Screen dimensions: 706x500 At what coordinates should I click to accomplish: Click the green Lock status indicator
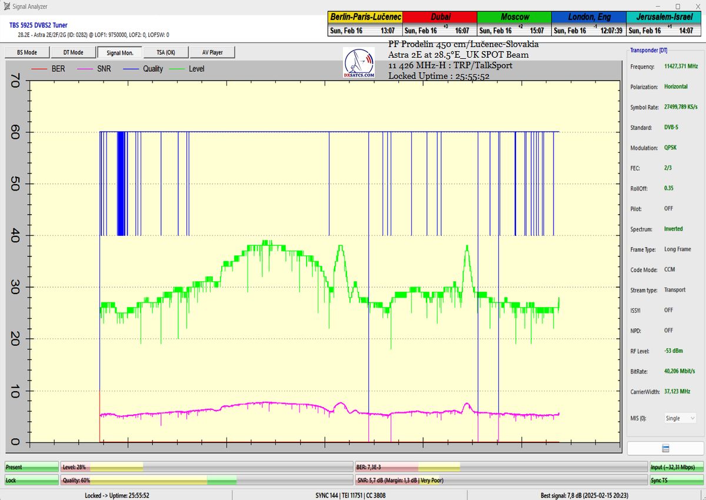[32, 480]
